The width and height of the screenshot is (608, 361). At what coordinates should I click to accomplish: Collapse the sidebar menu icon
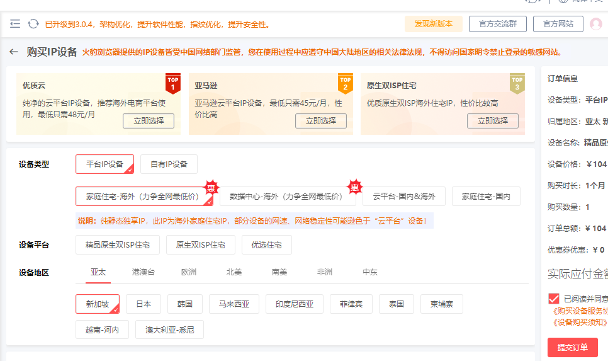pos(15,24)
